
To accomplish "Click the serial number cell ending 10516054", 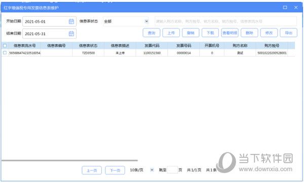I will coord(25,53).
